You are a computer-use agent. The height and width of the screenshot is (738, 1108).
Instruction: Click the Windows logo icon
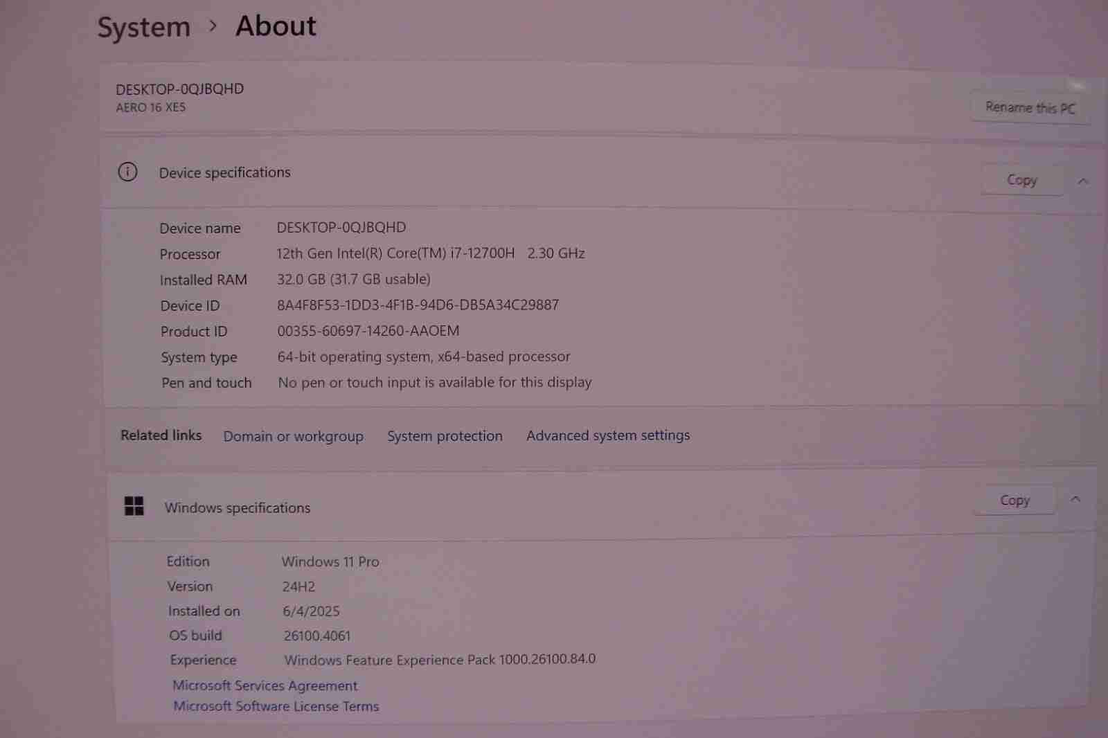(x=134, y=506)
